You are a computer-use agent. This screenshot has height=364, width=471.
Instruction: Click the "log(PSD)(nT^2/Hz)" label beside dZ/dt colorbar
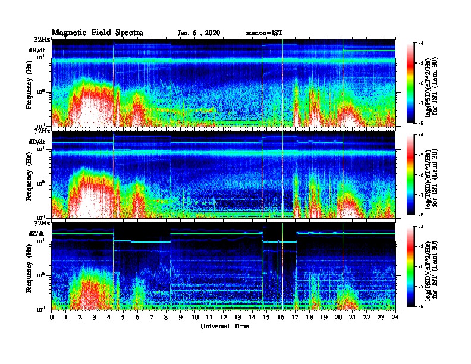[428, 271]
